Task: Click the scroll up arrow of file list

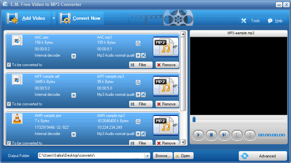Action: pos(183,34)
